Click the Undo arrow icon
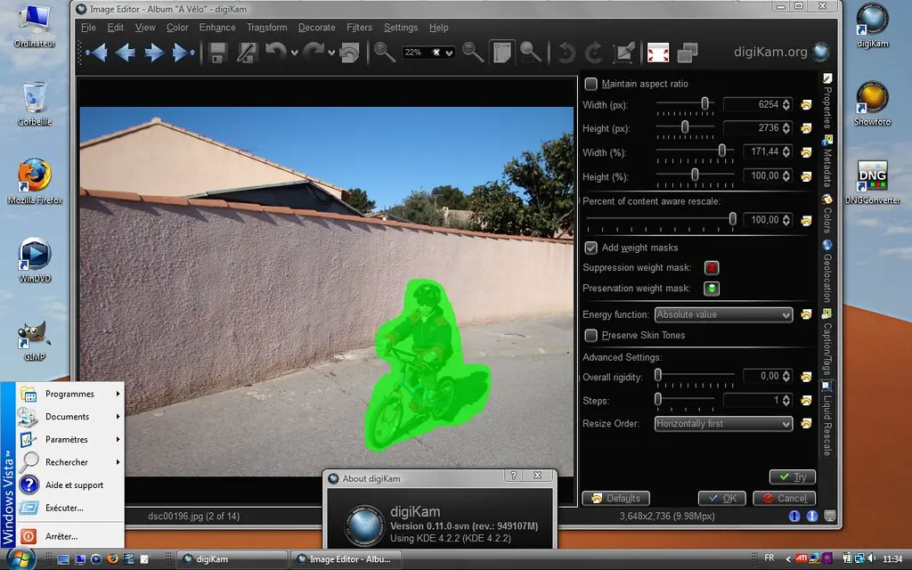 [277, 53]
